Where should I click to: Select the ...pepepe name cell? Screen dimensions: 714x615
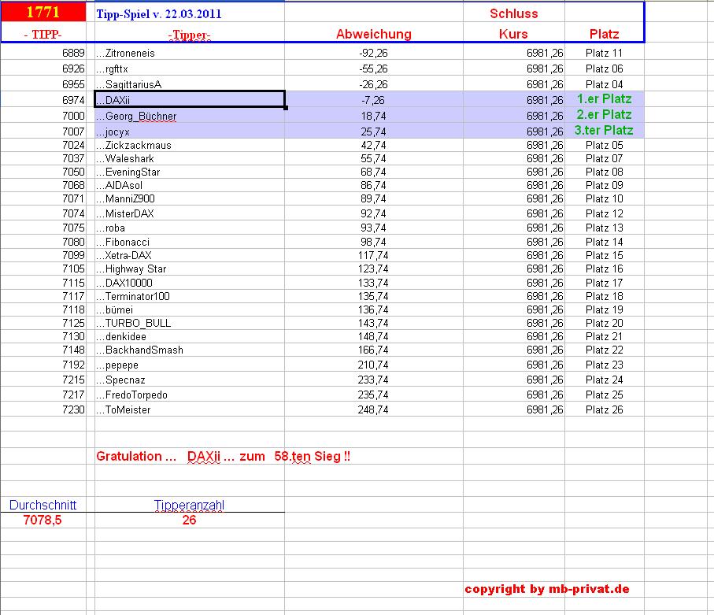click(190, 365)
